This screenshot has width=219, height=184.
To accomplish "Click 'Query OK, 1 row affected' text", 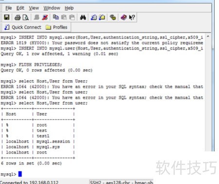I will (x=59, y=54).
